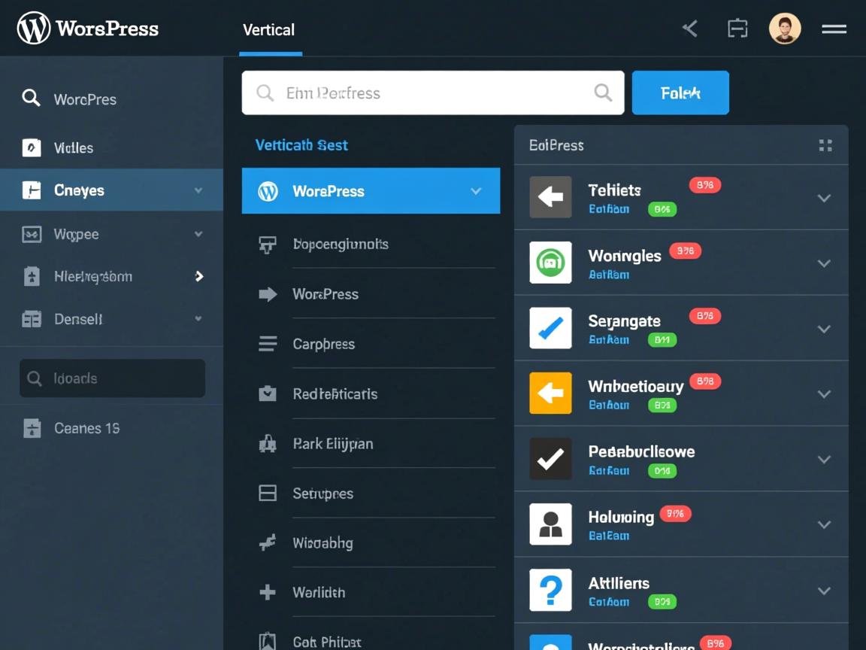Toggle the blue checkmark box for Serangate

[x=550, y=328]
